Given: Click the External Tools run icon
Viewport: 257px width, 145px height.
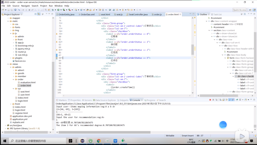Looking at the screenshot, I should click(x=69, y=10).
